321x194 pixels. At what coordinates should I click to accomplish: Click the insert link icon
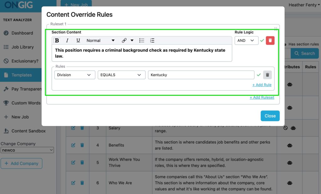[x=124, y=40]
